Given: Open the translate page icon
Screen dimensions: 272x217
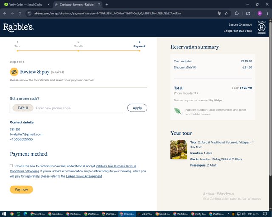Looking at the screenshot, I should point(219,13).
